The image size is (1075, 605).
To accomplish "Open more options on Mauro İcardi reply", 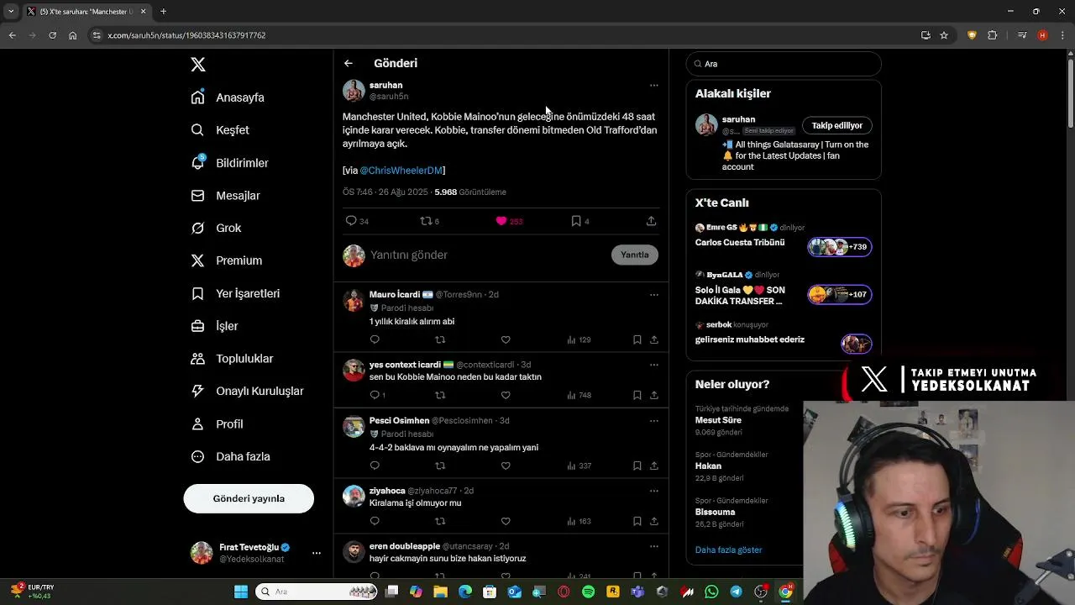I will coord(653,295).
